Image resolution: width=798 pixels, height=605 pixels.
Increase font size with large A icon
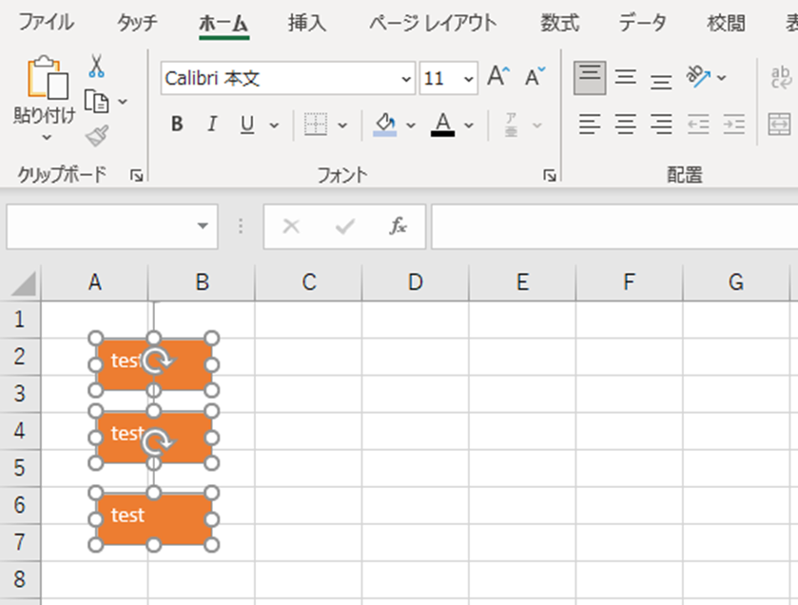point(498,77)
